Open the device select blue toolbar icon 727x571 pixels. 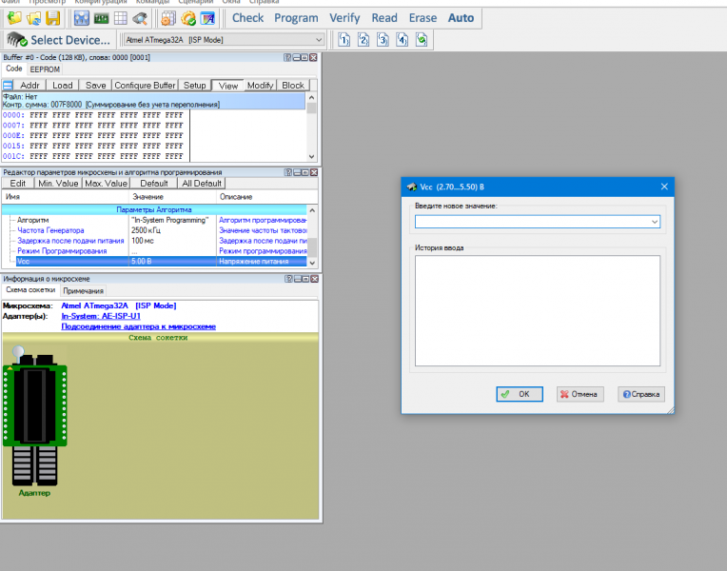tap(82, 18)
